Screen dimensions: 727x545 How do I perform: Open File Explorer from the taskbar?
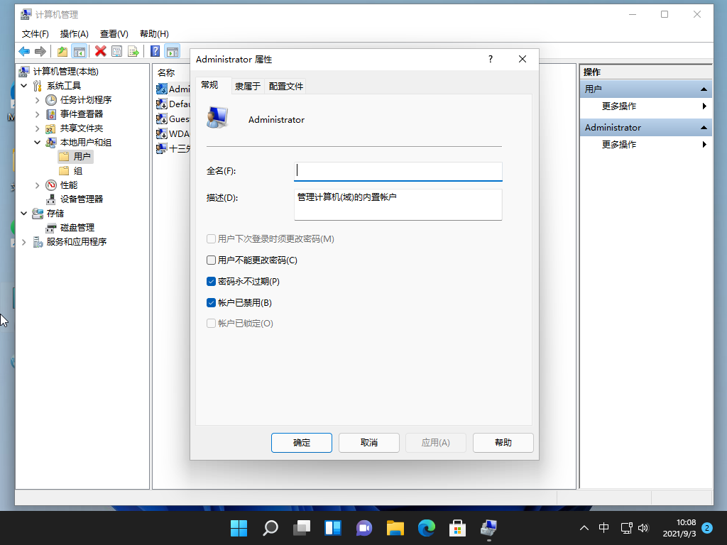395,528
